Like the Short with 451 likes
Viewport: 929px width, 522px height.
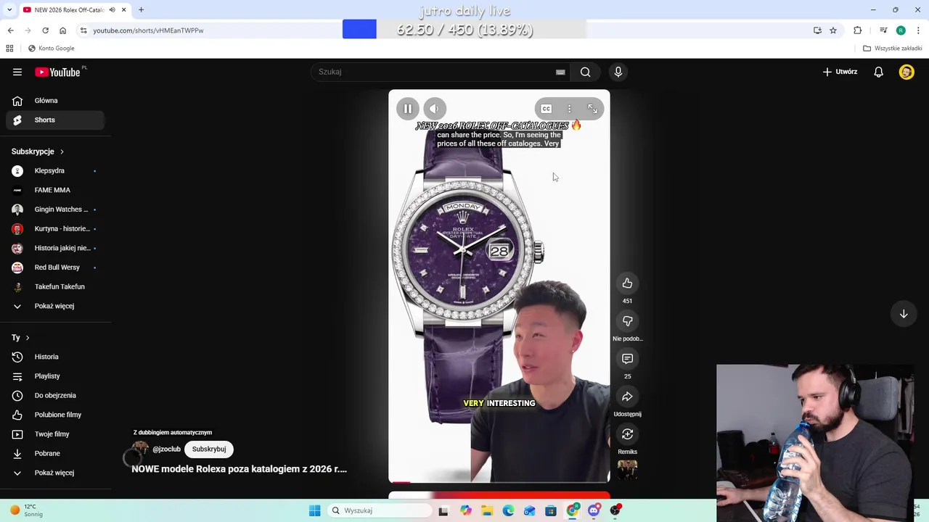[x=627, y=283]
